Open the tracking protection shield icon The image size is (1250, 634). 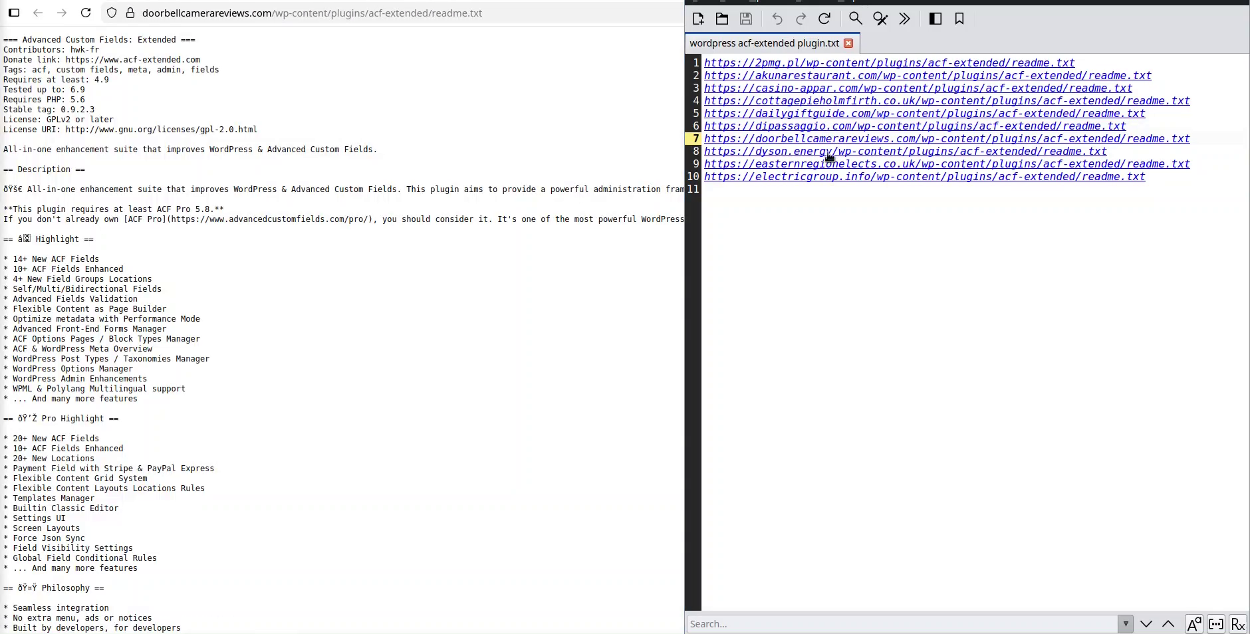pyautogui.click(x=112, y=13)
